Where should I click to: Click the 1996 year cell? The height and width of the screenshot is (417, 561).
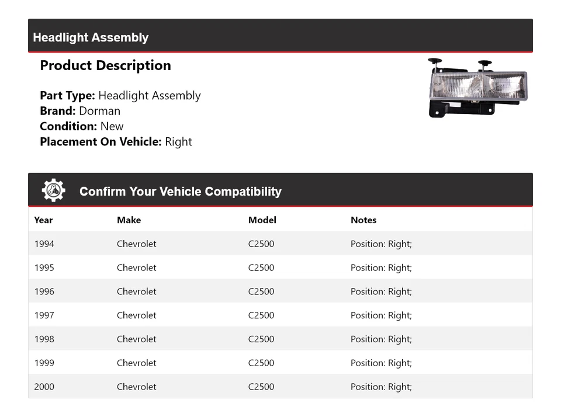[x=44, y=291]
